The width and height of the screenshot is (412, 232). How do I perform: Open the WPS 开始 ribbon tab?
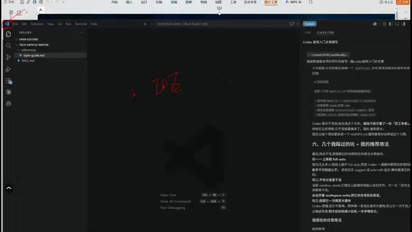[115, 2]
